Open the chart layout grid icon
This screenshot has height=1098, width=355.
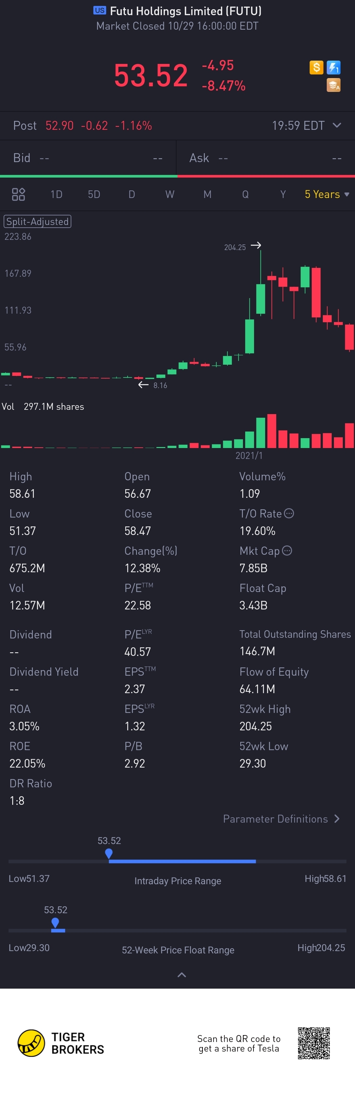coord(18,194)
